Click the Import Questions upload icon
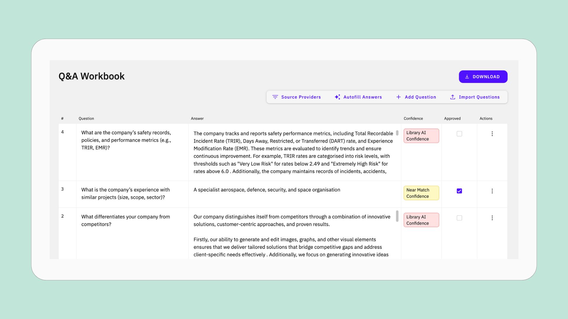Image resolution: width=568 pixels, height=319 pixels. (x=453, y=97)
